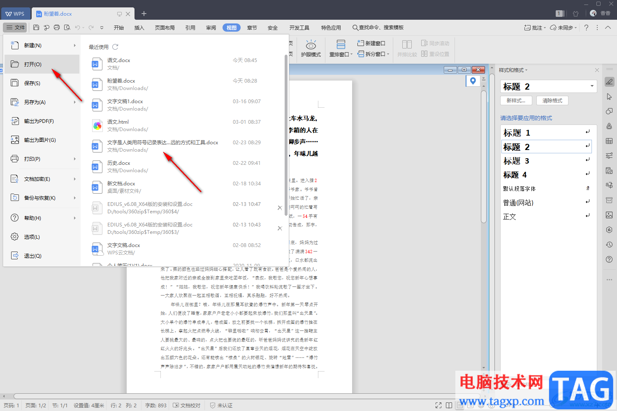Click the search commands (查找命令) field
The width and height of the screenshot is (617, 411).
click(378, 28)
